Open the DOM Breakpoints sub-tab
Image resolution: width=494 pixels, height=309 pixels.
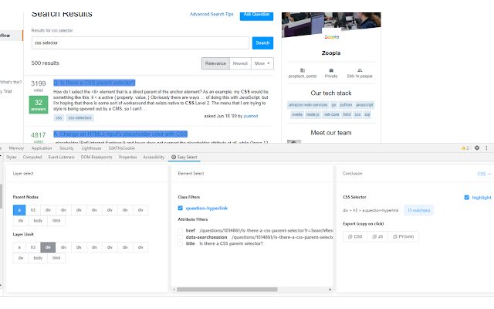(x=96, y=157)
